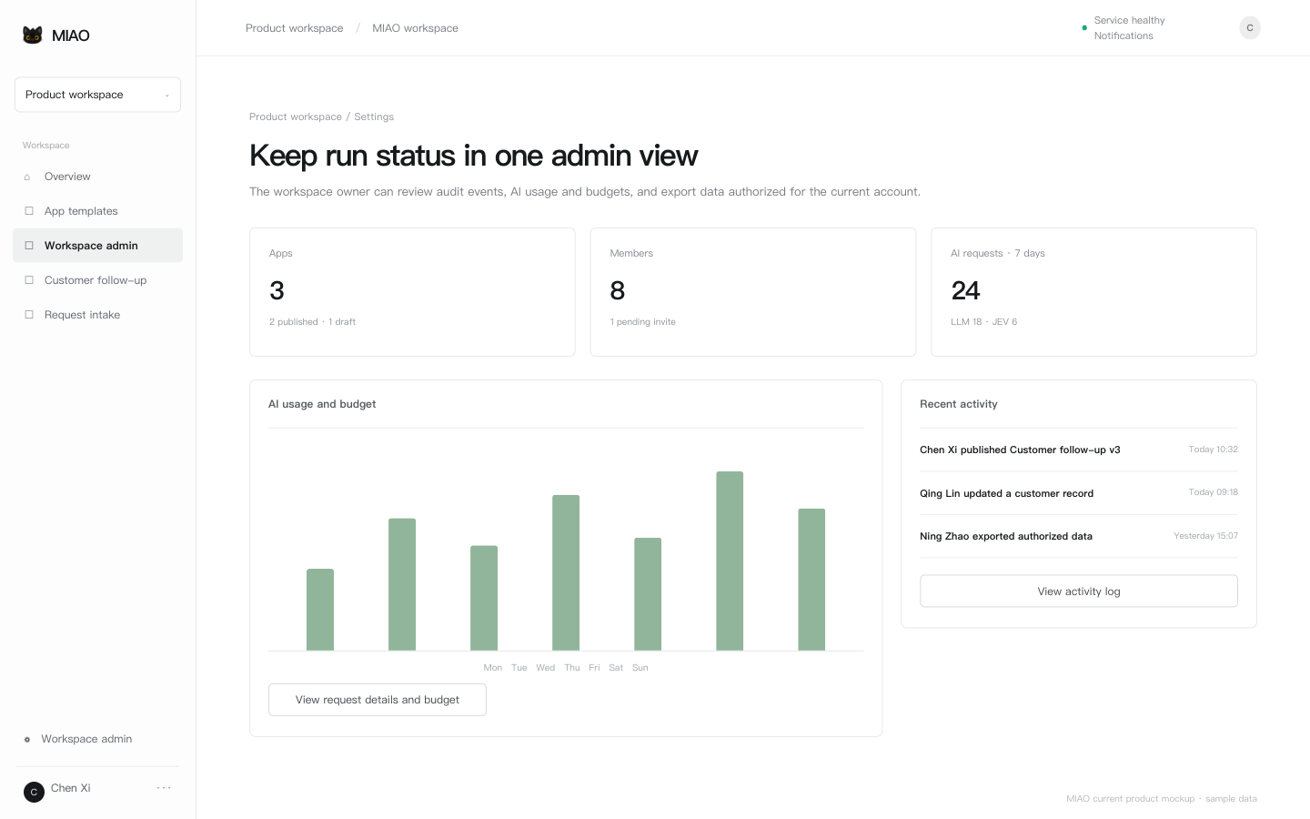Viewport: 1310px width, 819px height.
Task: Click the 'LLM 18 · JEV 6' text
Action: click(984, 322)
